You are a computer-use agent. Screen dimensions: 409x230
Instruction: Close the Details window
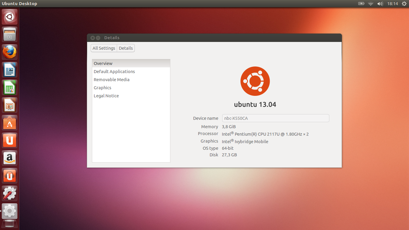(93, 38)
